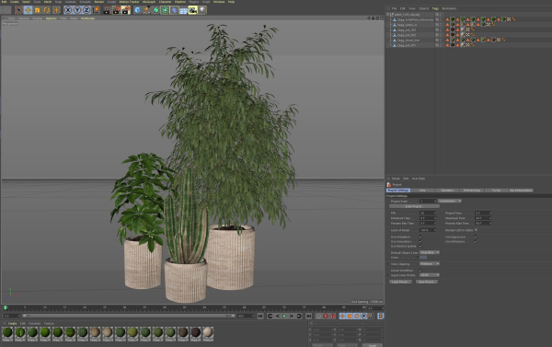Click first material tag on Dagg_shrub_tree
The height and width of the screenshot is (347, 552).
click(x=453, y=40)
